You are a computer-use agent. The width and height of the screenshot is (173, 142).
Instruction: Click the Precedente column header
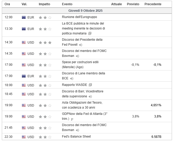coord(153,4)
